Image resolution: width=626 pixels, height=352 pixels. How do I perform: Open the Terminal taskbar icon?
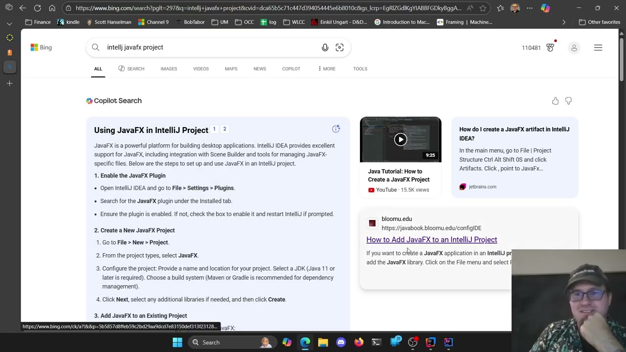click(x=377, y=342)
